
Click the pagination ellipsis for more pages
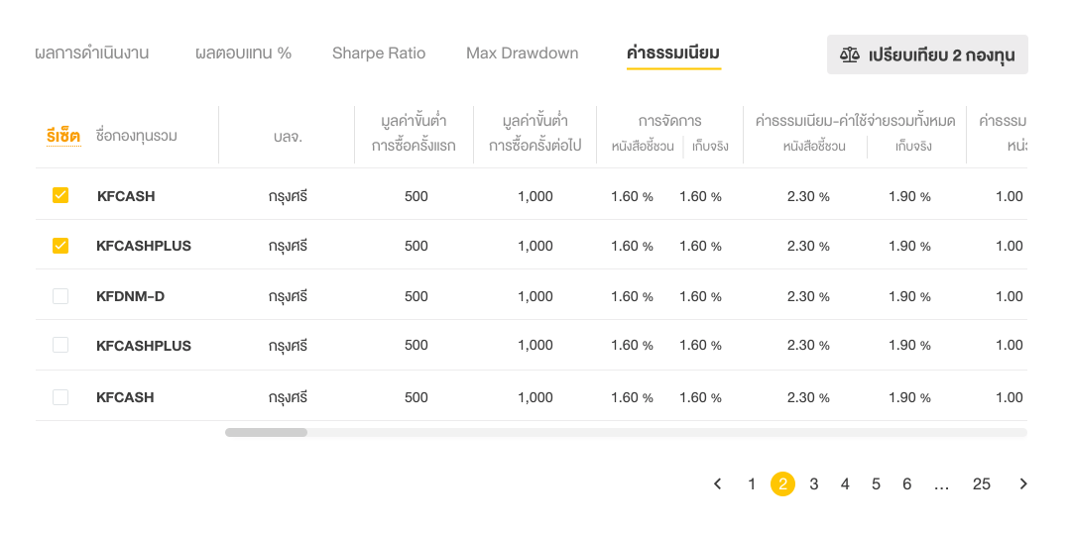(x=941, y=483)
